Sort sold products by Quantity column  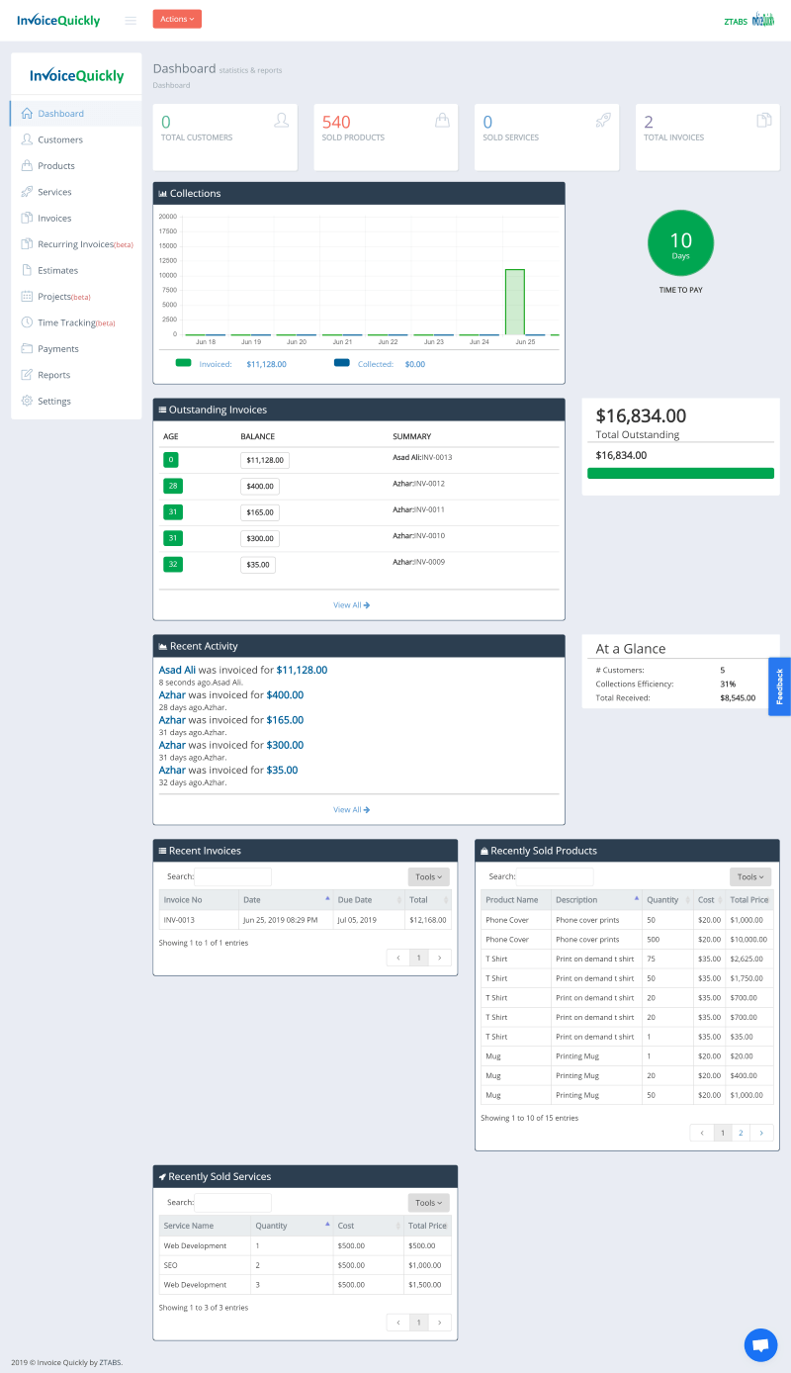[667, 899]
